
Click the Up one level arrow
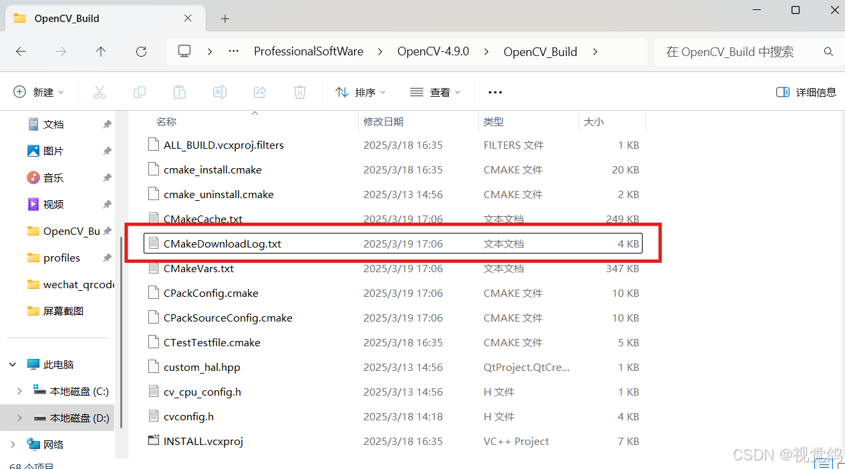(x=101, y=51)
